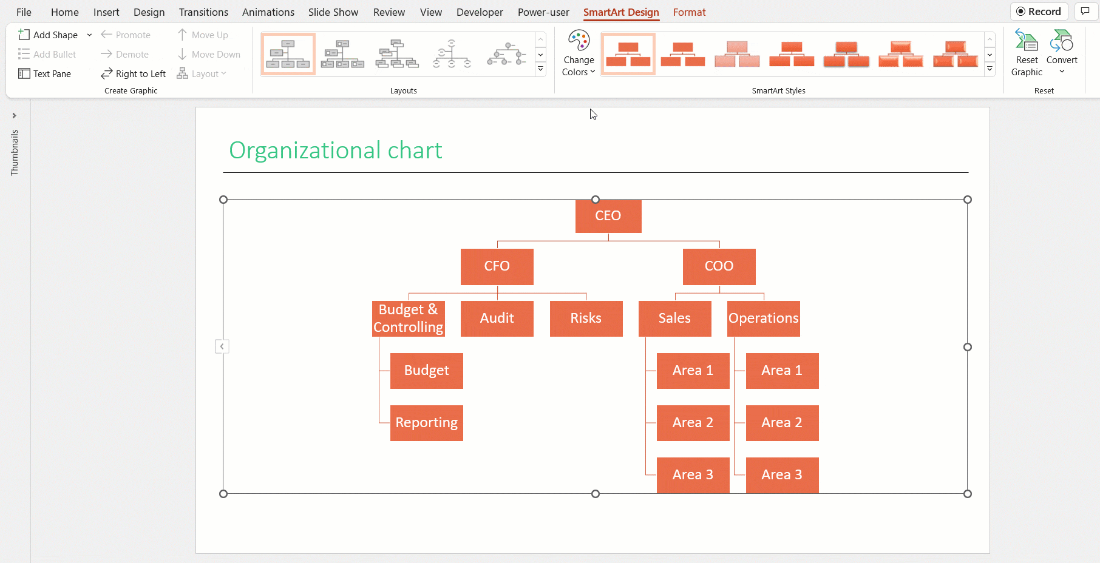Click the Add Shape icon
This screenshot has width=1100, height=563.
pyautogui.click(x=24, y=35)
